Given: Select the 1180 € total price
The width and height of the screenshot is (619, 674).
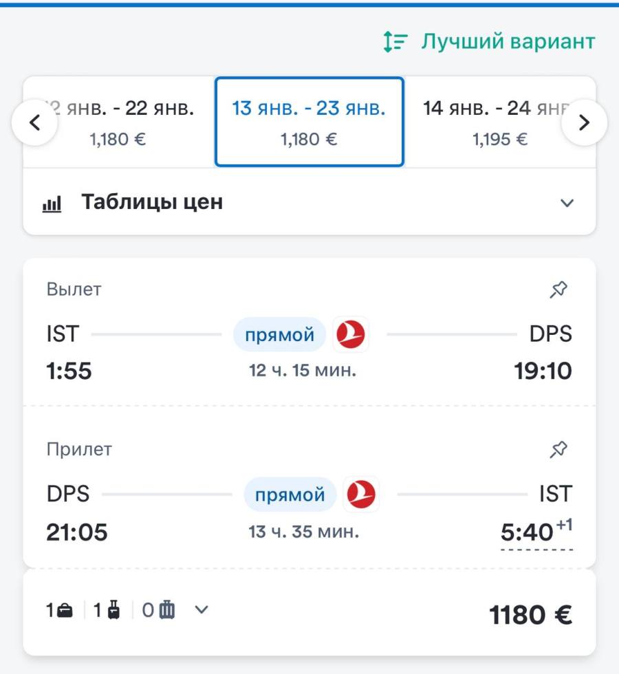Looking at the screenshot, I should point(530,615).
